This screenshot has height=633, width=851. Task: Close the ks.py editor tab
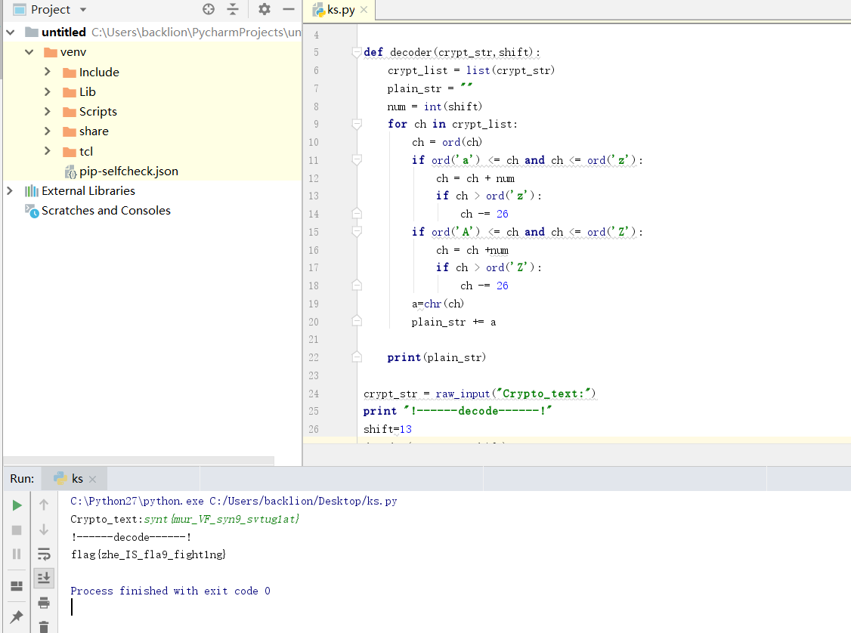point(364,10)
